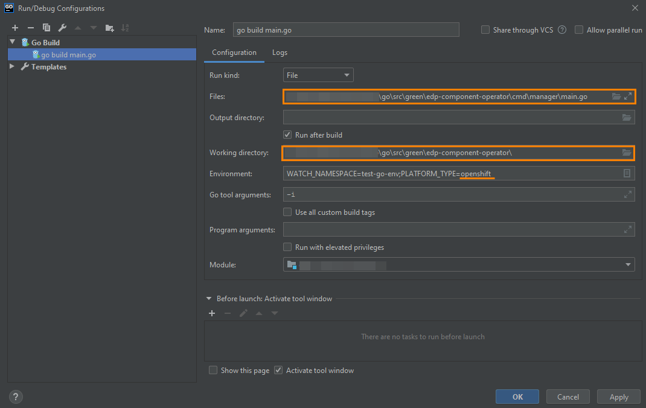Expand the Templates tree node

tap(12, 66)
